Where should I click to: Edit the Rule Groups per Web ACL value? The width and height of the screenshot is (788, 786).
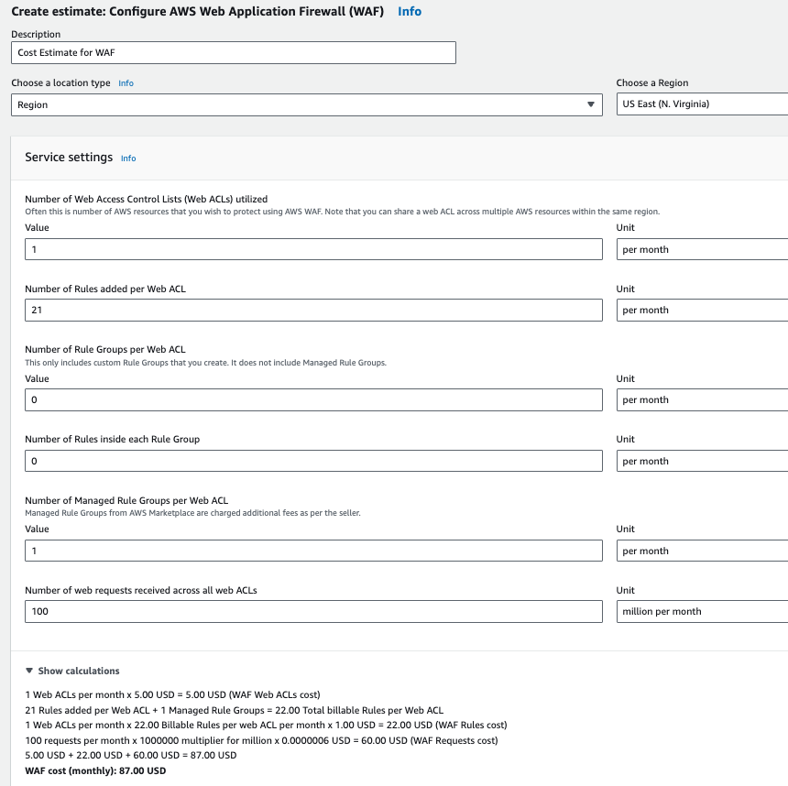(x=313, y=399)
